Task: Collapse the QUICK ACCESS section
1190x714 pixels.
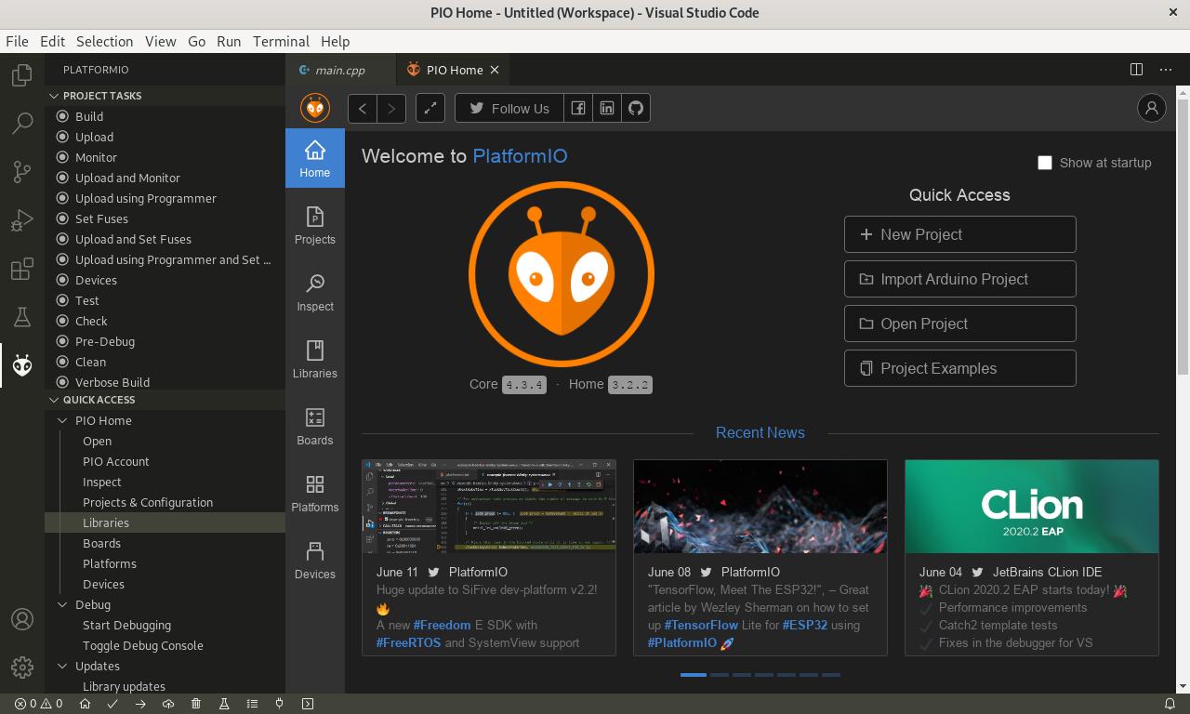Action: coord(54,400)
